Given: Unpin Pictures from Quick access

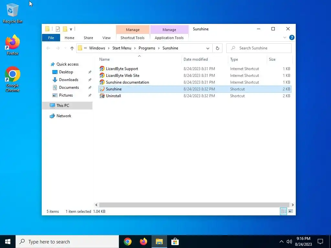Looking at the screenshot, I should [90, 95].
